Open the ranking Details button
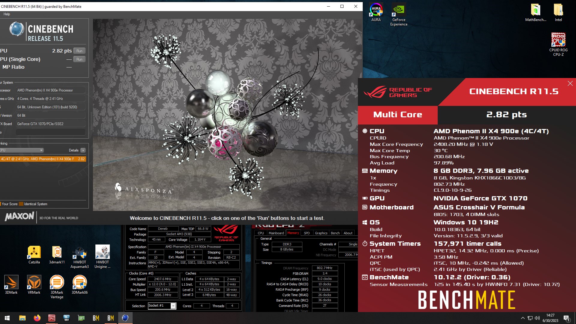 point(83,150)
